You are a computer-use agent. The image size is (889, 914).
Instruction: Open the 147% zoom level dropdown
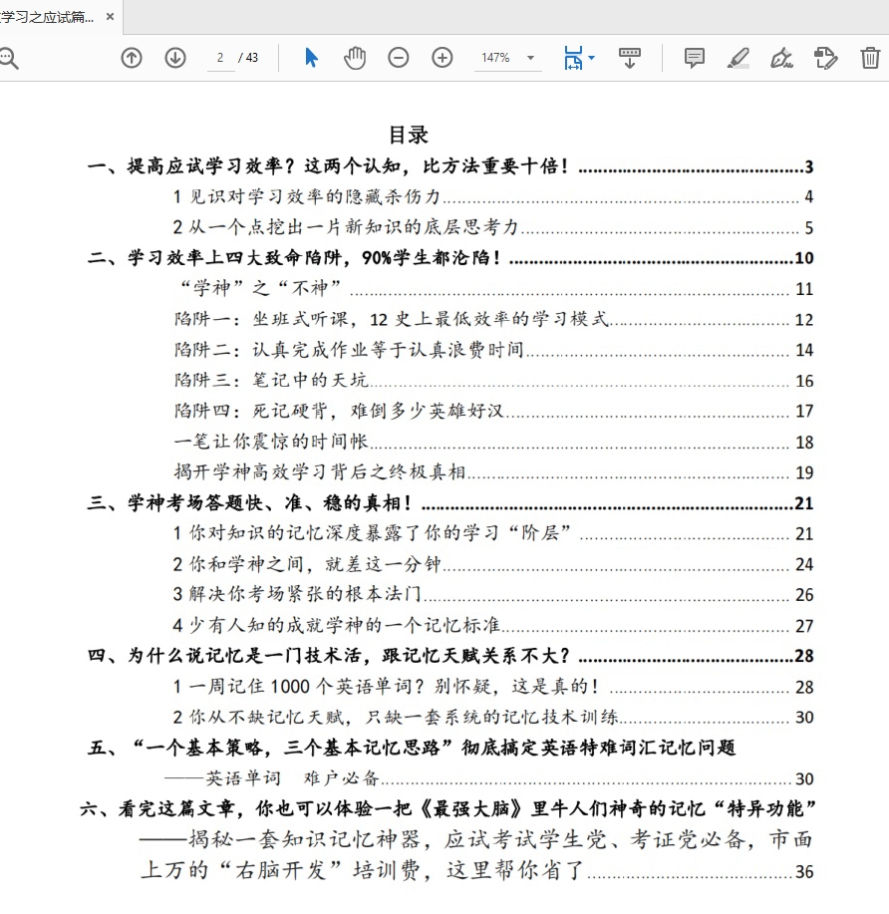click(x=508, y=58)
